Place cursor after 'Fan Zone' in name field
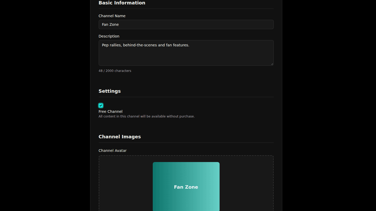 (119, 24)
